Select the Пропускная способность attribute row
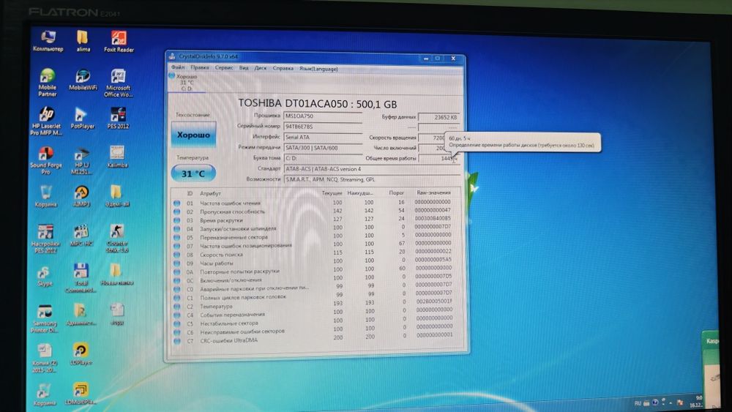Viewport: 732px width, 412px height. pyautogui.click(x=313, y=211)
